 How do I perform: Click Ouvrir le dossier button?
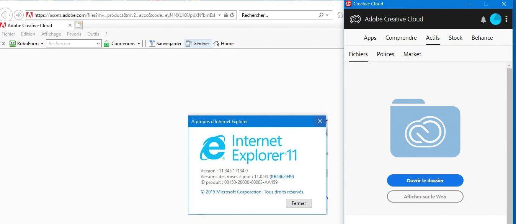tap(425, 180)
